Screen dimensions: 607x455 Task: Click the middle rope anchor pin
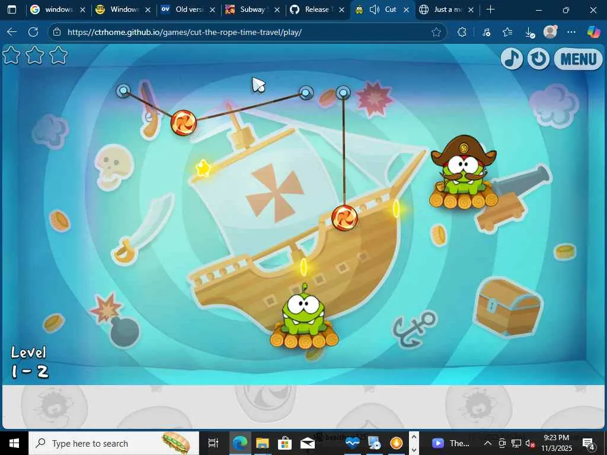(x=306, y=93)
